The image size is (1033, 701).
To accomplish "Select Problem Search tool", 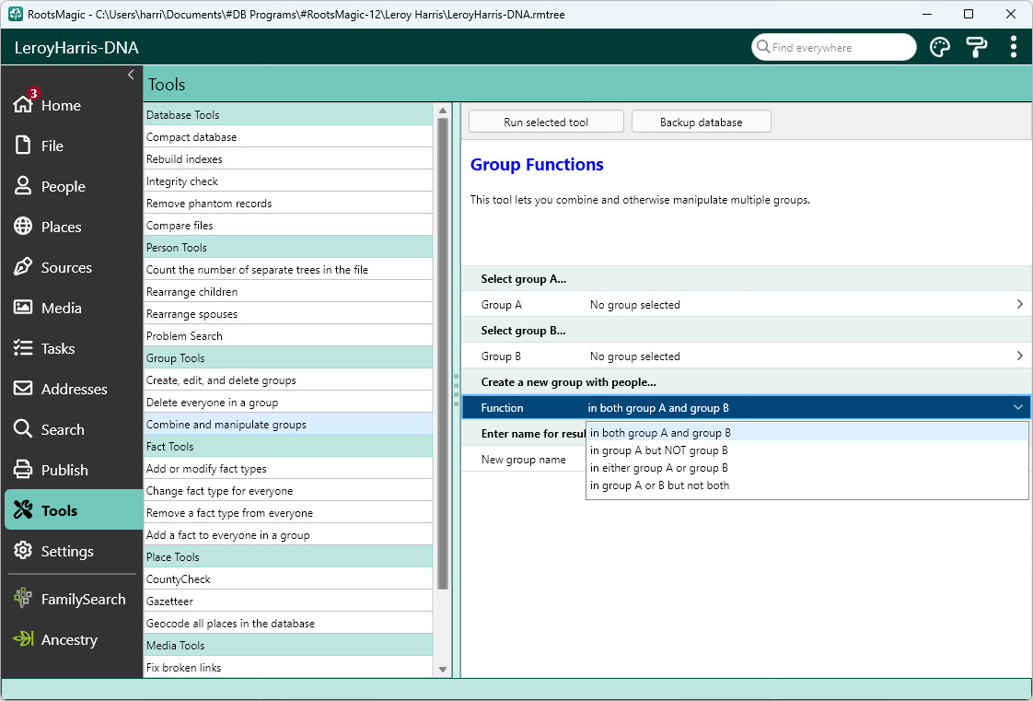I will [x=288, y=336].
